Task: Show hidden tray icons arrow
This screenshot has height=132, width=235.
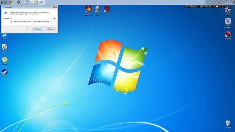Action: [x=213, y=2]
